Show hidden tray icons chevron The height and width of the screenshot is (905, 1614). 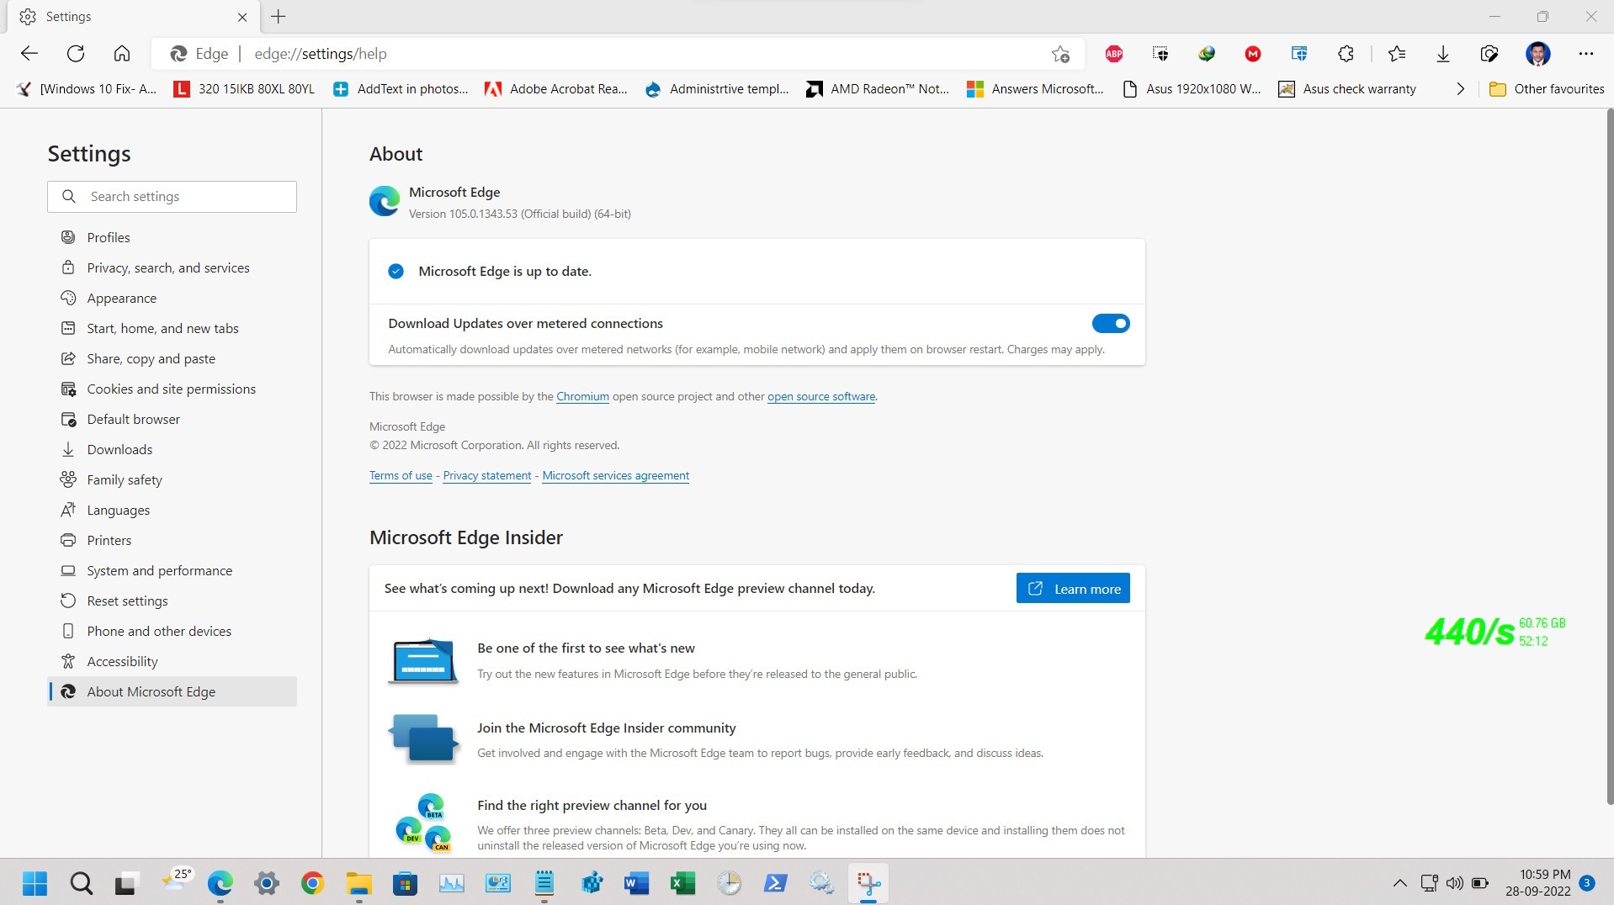coord(1399,883)
